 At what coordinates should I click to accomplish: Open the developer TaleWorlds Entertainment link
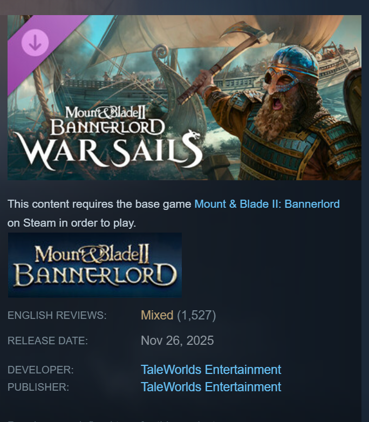coord(211,370)
